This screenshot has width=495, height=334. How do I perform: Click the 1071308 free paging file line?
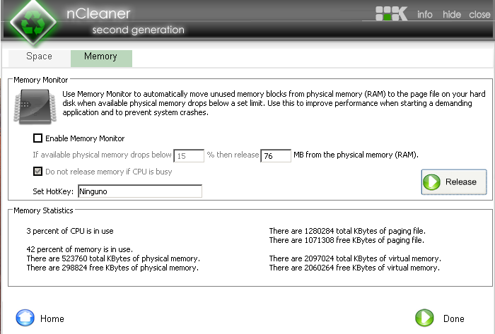(346, 240)
